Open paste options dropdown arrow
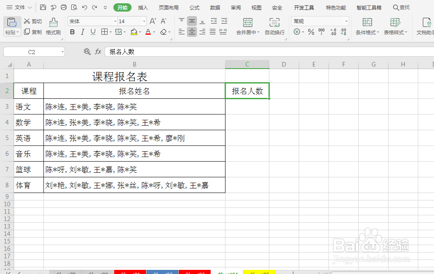434x274 pixels. (x=17, y=32)
